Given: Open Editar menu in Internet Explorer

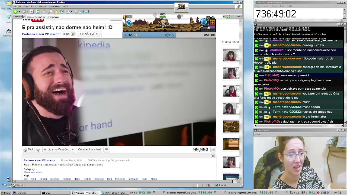Looking at the screenshot, I should [26, 6].
